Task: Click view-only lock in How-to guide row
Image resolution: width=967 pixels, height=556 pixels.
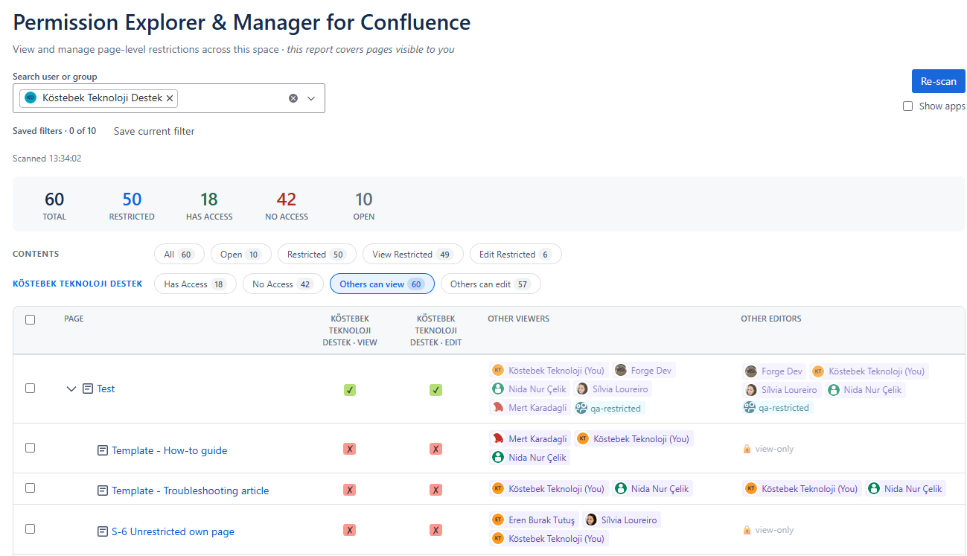Action: click(x=768, y=449)
